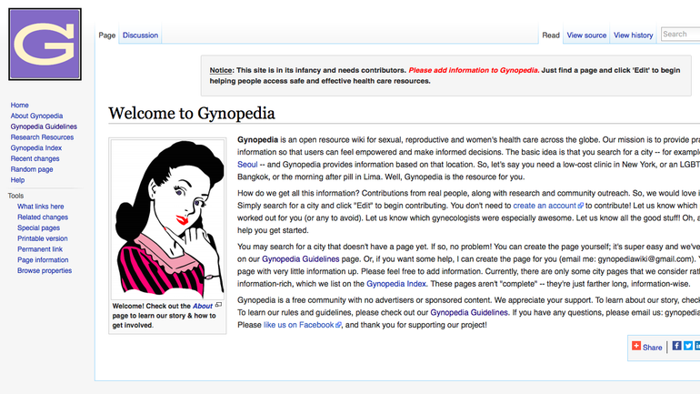
Task: Click the red Share plus icon
Action: [636, 346]
